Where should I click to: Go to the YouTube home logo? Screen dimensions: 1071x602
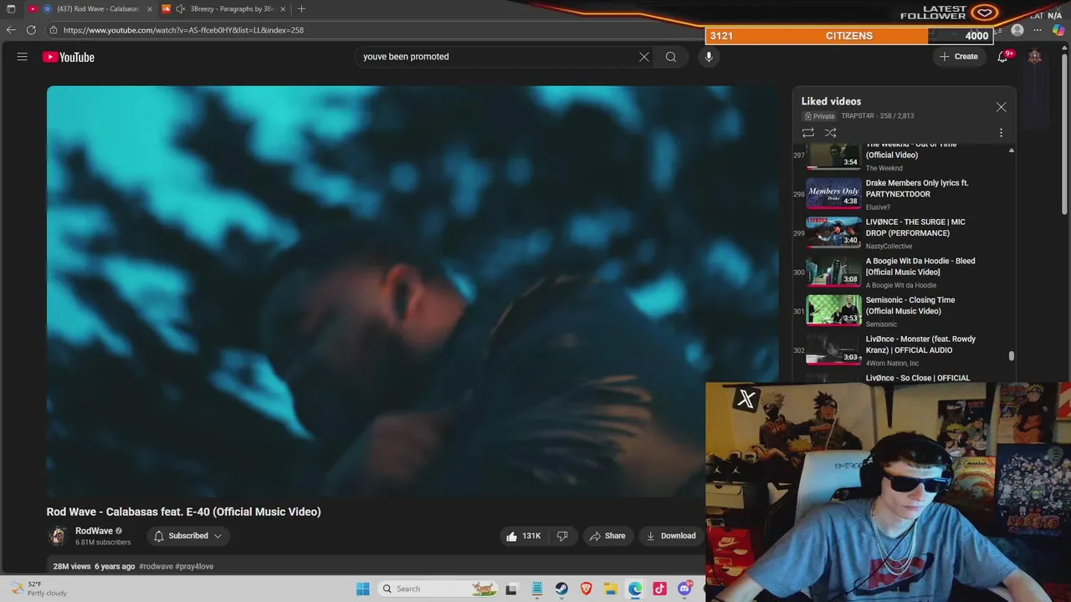[69, 57]
